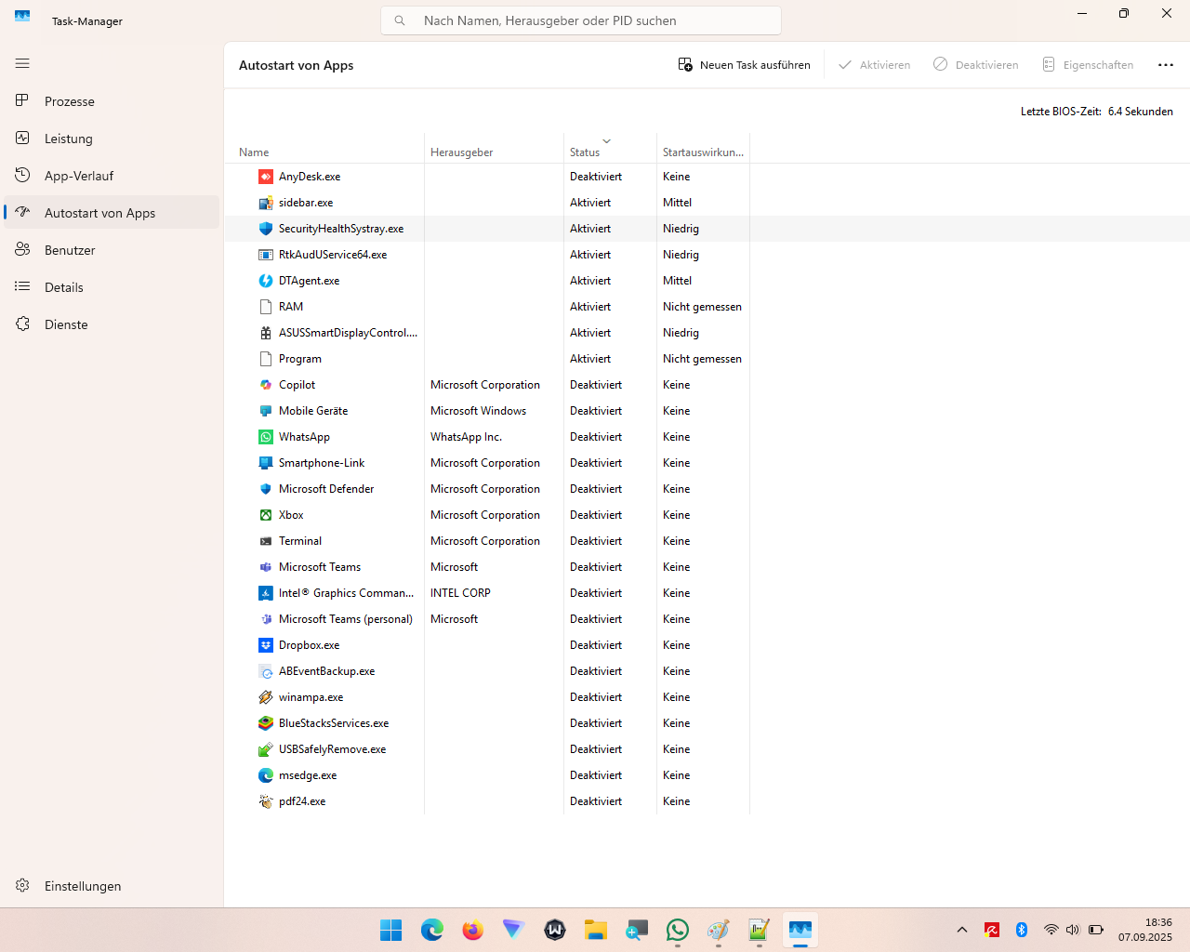Select the RtkAudUService64.exe icon
The width and height of the screenshot is (1190, 952).
tap(266, 255)
